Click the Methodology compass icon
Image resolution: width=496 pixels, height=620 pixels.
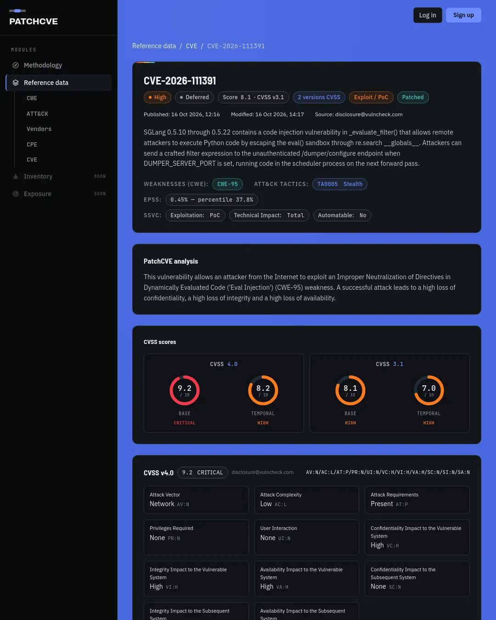[x=16, y=65]
